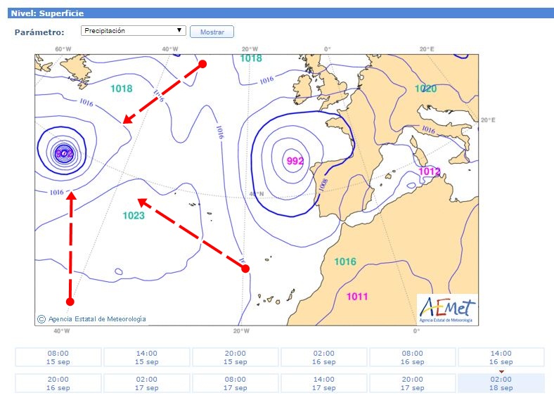The width and height of the screenshot is (554, 400).
Task: Select the 20:00 15 sep time slot
Action: [236, 357]
